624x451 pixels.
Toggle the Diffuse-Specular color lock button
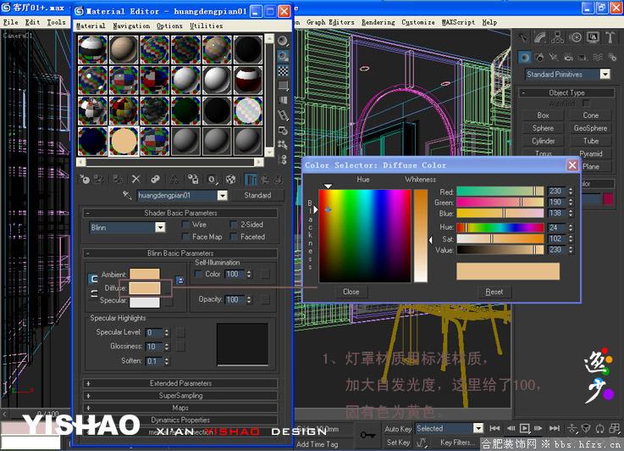tap(93, 294)
